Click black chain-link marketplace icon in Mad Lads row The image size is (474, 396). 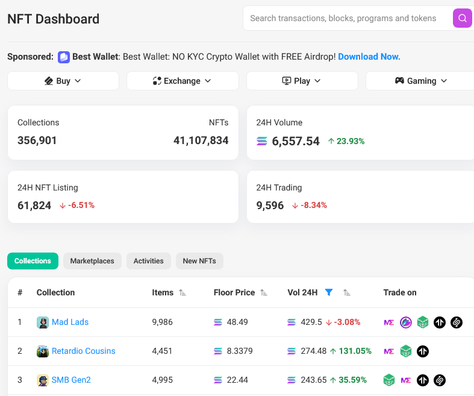[457, 322]
